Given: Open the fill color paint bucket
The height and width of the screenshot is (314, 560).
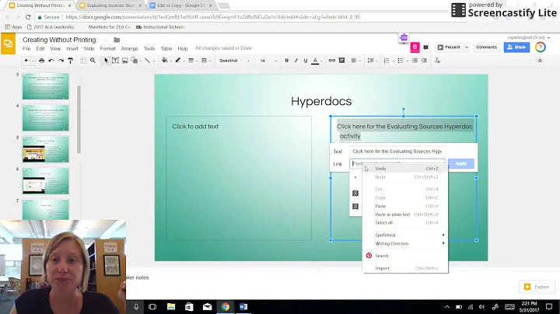Looking at the screenshot, I should click(165, 61).
